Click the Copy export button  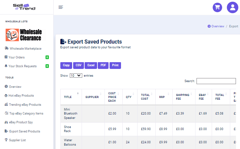(x=66, y=65)
